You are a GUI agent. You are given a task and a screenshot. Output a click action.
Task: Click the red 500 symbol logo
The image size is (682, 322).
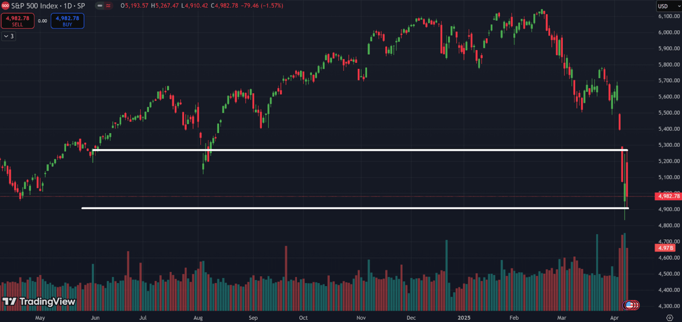coord(5,6)
